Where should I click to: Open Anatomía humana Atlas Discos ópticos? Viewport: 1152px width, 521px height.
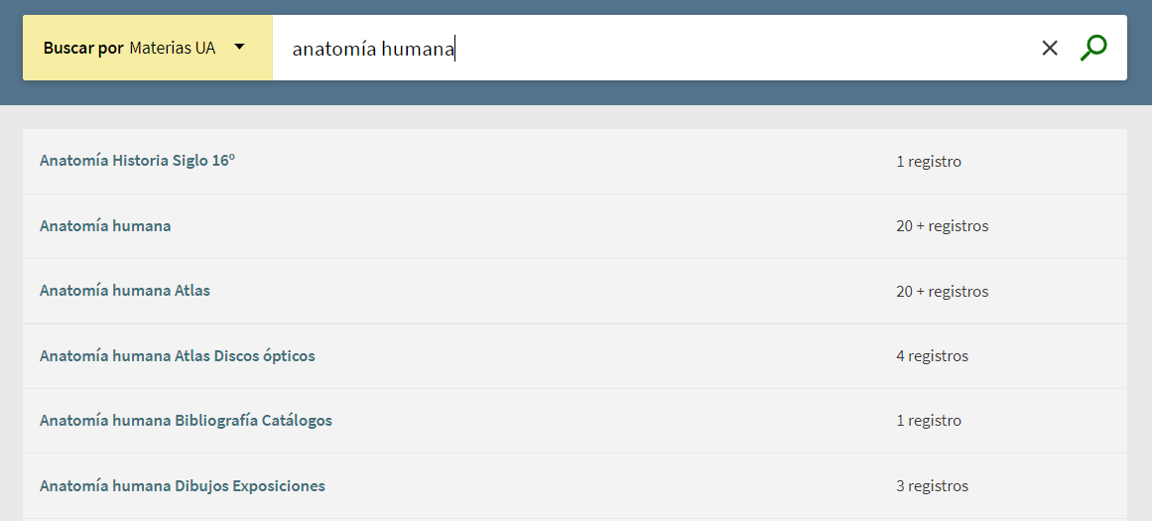pyautogui.click(x=178, y=356)
